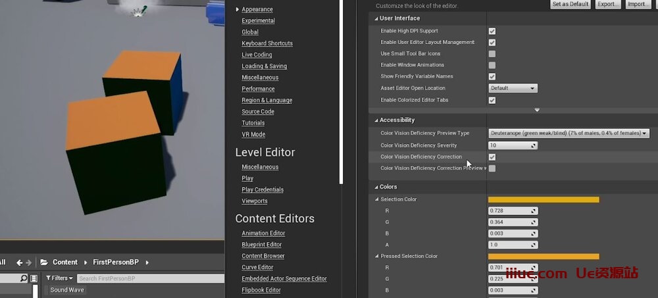Click the Content Browser back arrow
Viewport: 658px width, 298px height.
pos(20,262)
